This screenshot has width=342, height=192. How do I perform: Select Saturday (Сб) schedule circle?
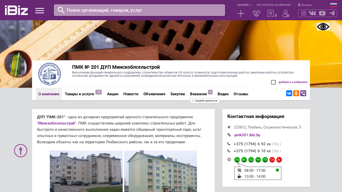[272, 160]
